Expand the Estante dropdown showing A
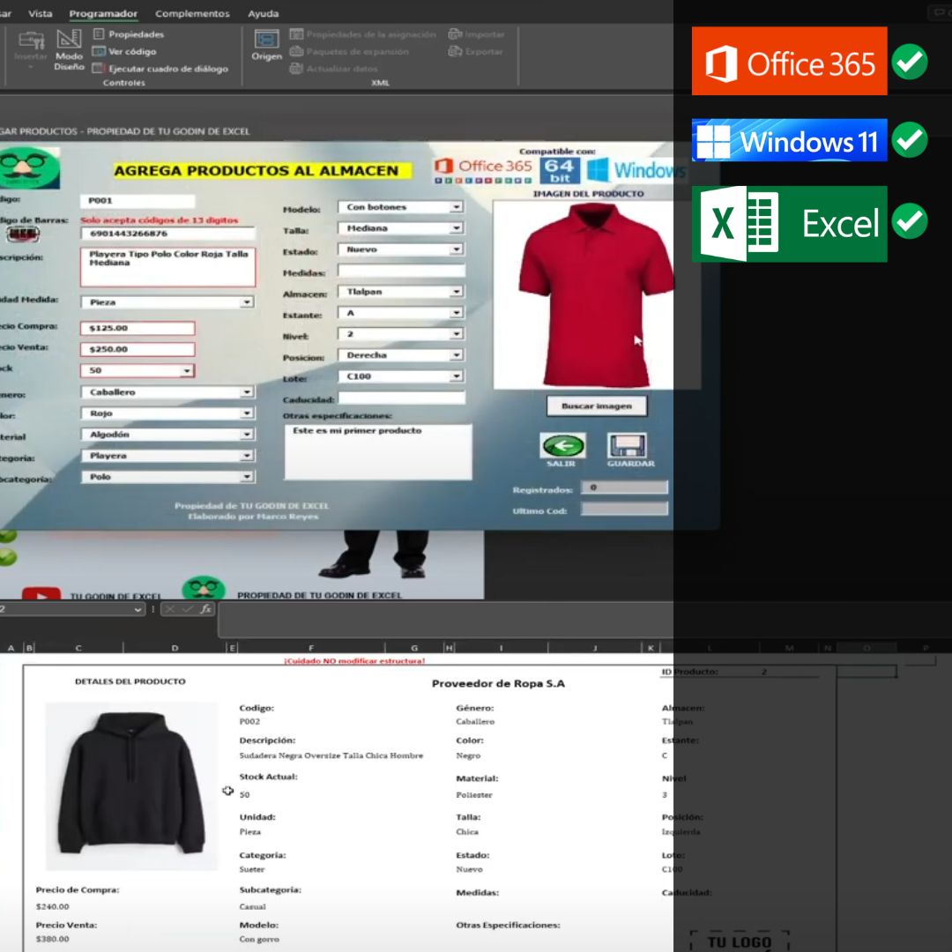 coord(456,313)
